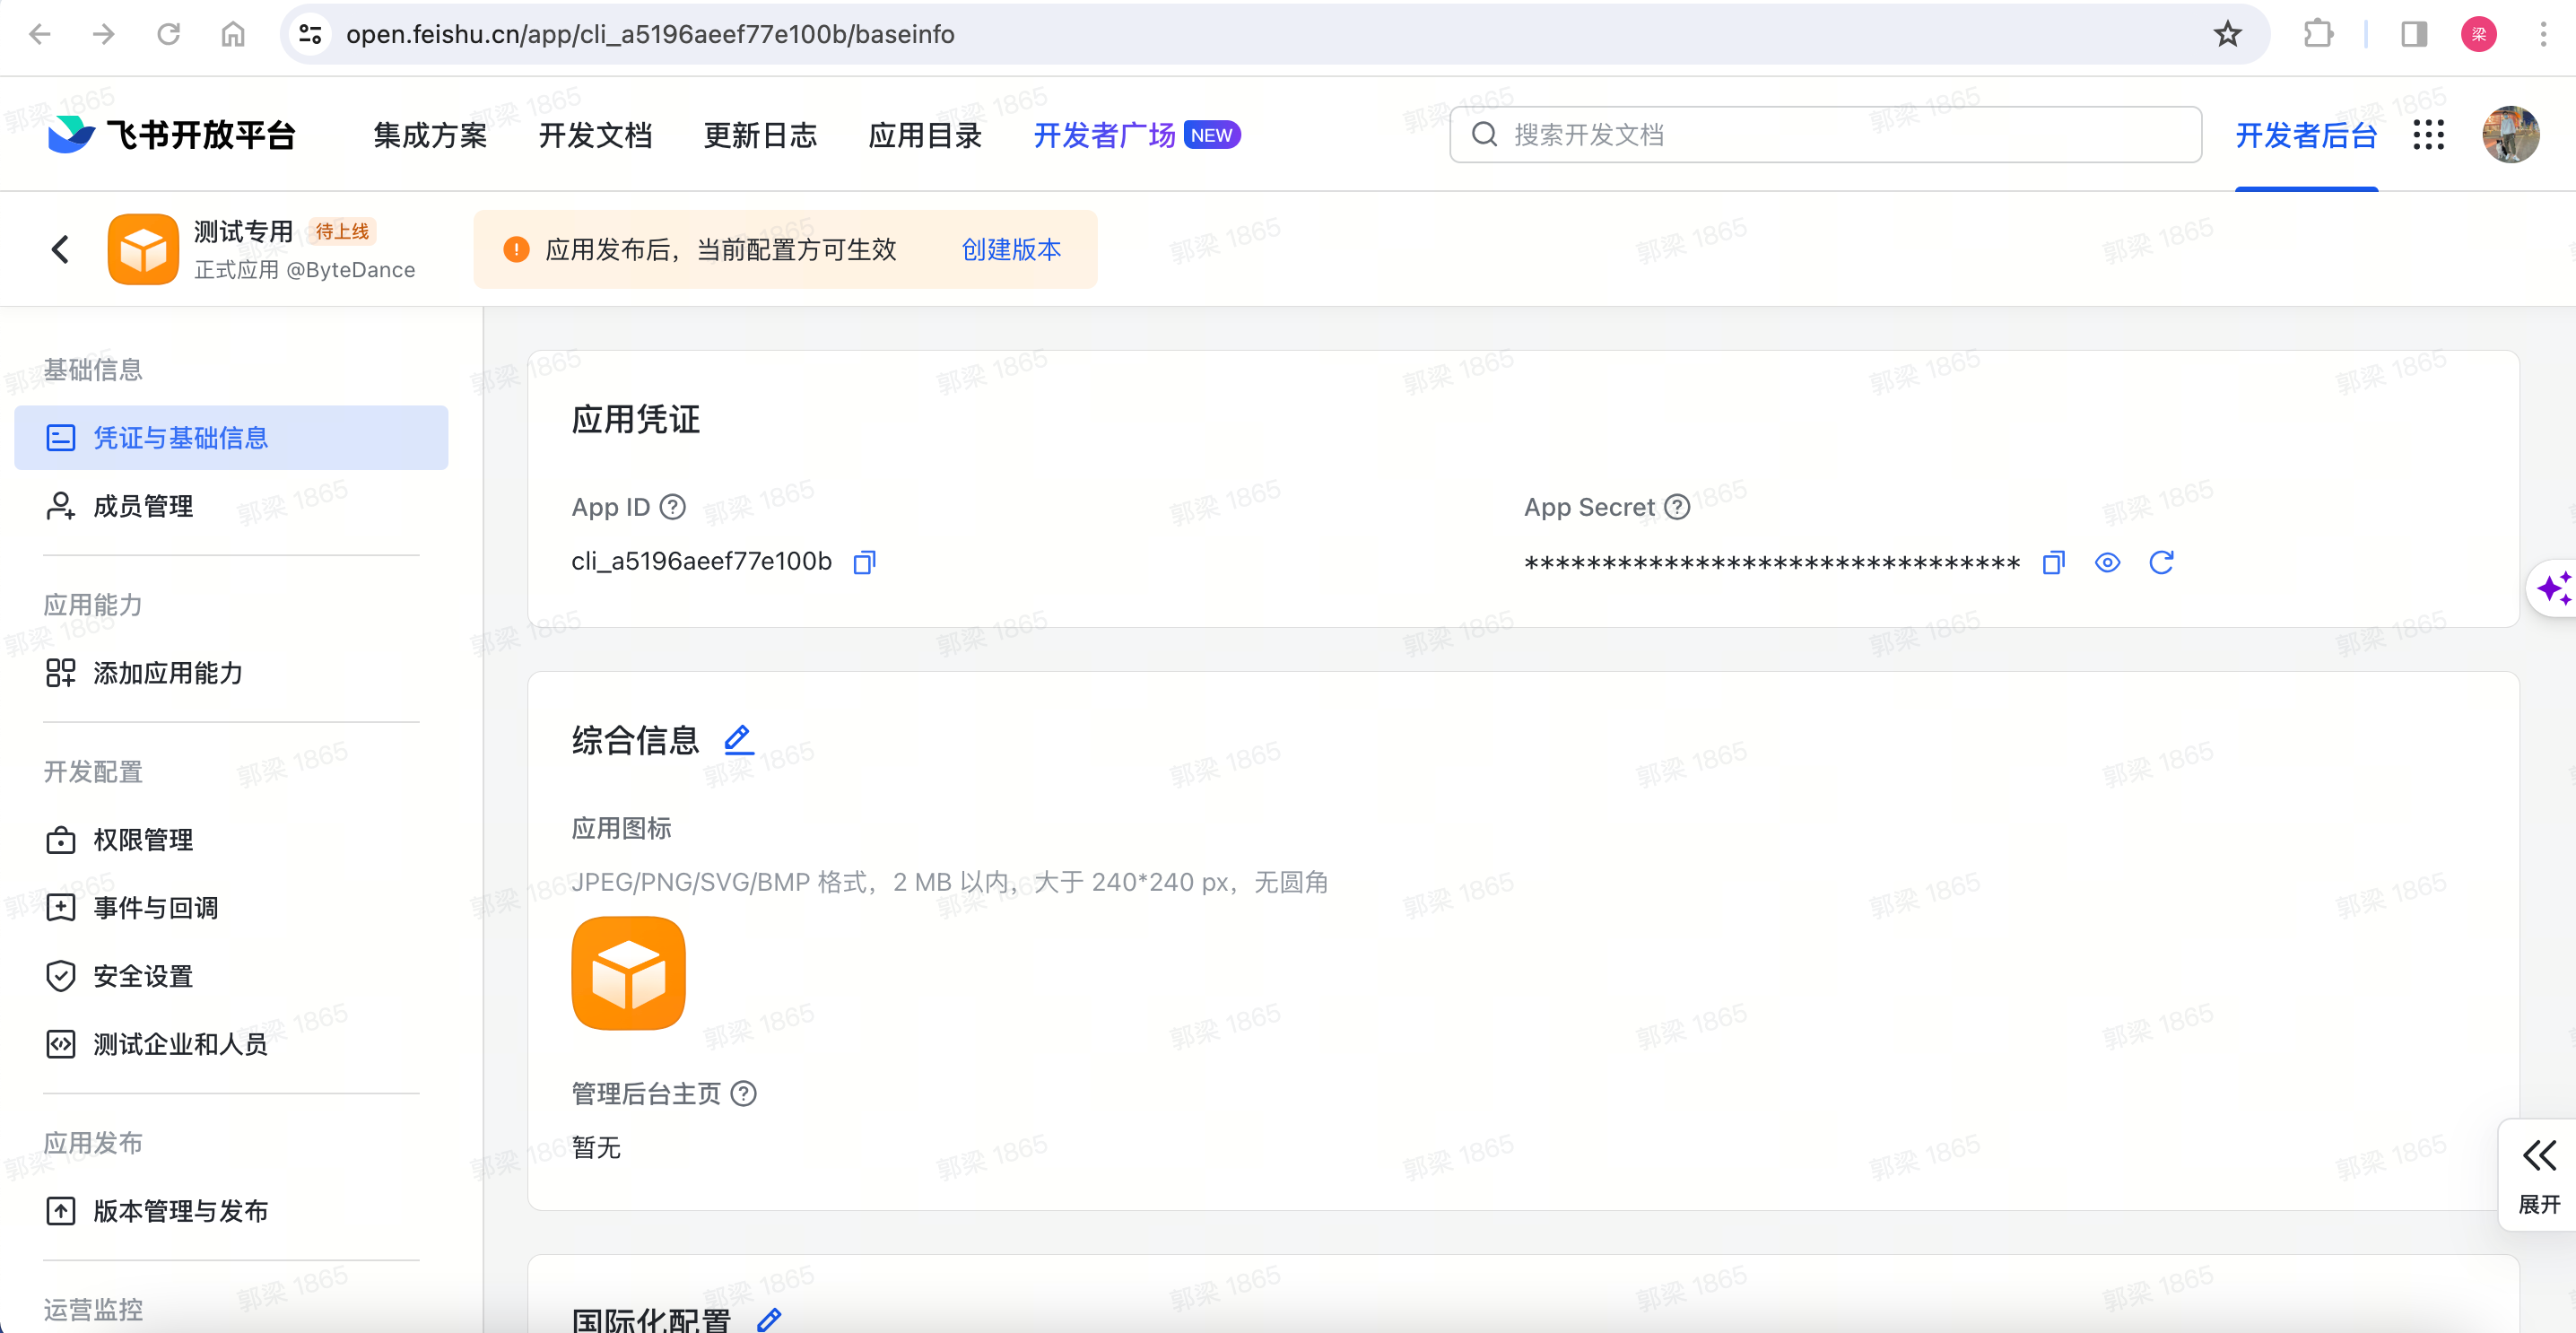
Task: Click the browser forward arrow
Action: pos(104,34)
